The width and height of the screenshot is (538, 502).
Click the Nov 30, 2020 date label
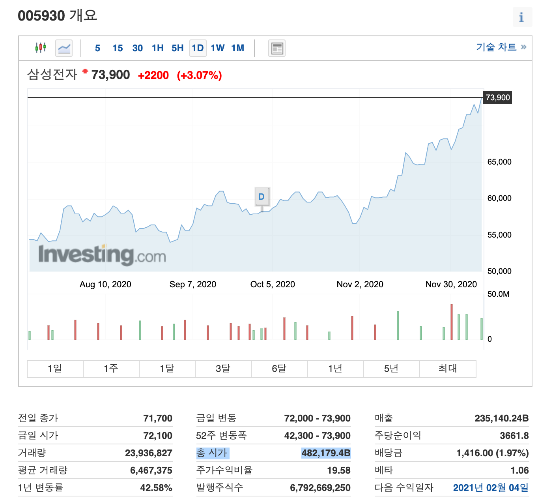coord(451,285)
